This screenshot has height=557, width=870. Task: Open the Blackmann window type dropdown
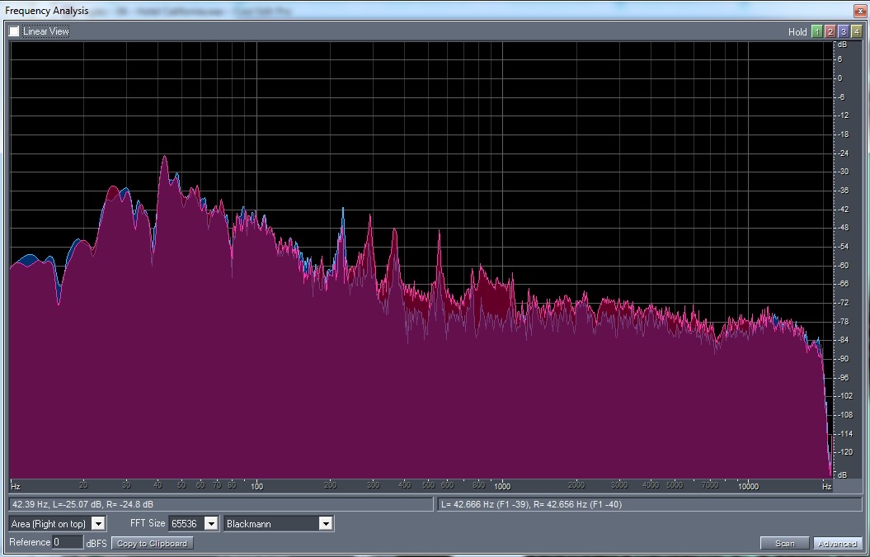[279, 524]
